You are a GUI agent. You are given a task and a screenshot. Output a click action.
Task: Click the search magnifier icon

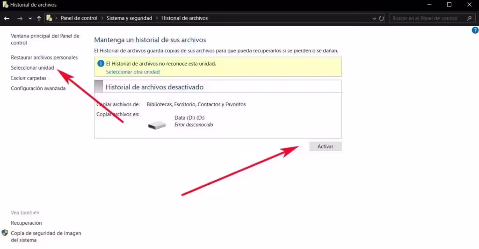coord(469,18)
